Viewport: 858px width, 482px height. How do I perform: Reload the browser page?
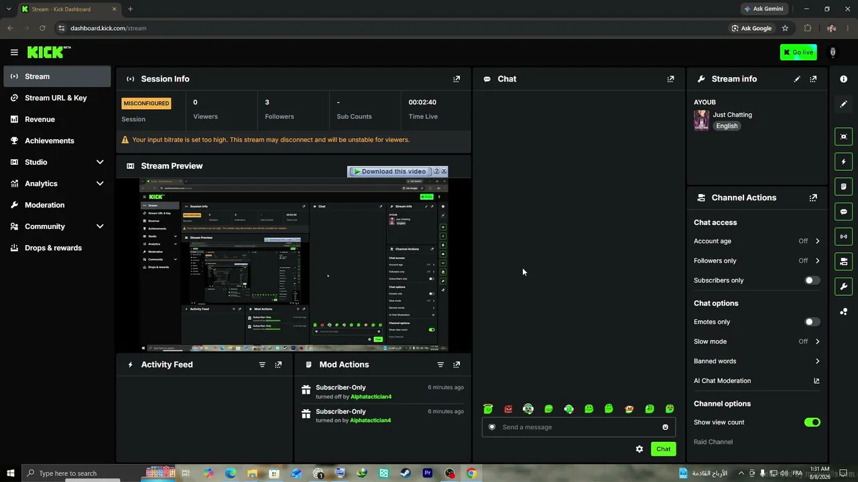[42, 28]
